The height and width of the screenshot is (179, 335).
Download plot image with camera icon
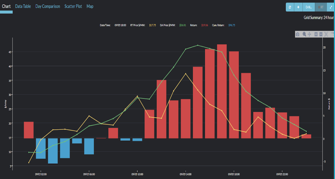pos(298,34)
